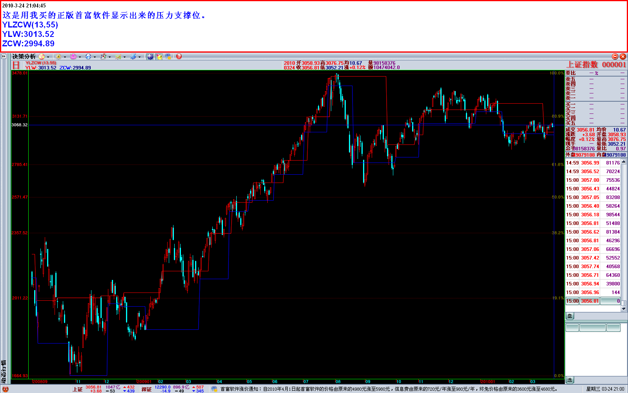Click the chart-with-flag toolbar icon

(103, 57)
